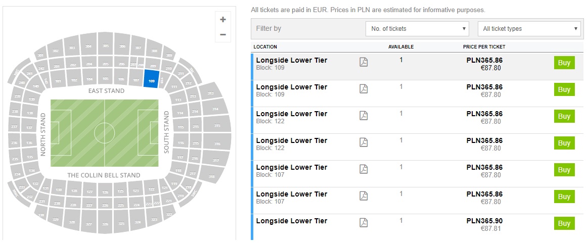Open PDF icon for second Block 122 ticket
587x244 pixels.
[x=364, y=142]
